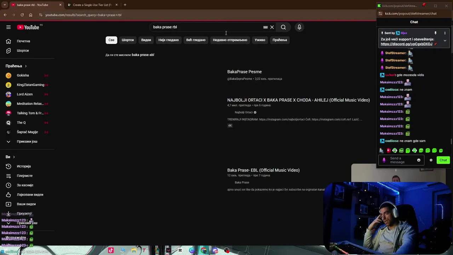This screenshot has height=255, width=453.
Task: Open the BakaPrase Pesme channel result
Action: click(245, 72)
